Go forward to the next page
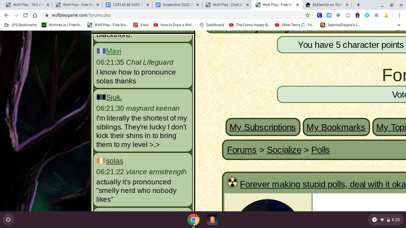Image resolution: width=406 pixels, height=228 pixels. tap(16, 15)
